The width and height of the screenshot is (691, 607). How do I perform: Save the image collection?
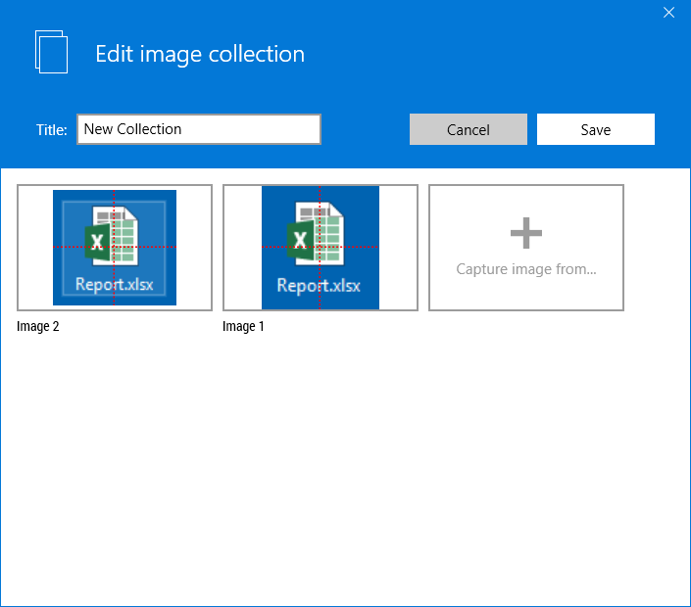pyautogui.click(x=595, y=129)
